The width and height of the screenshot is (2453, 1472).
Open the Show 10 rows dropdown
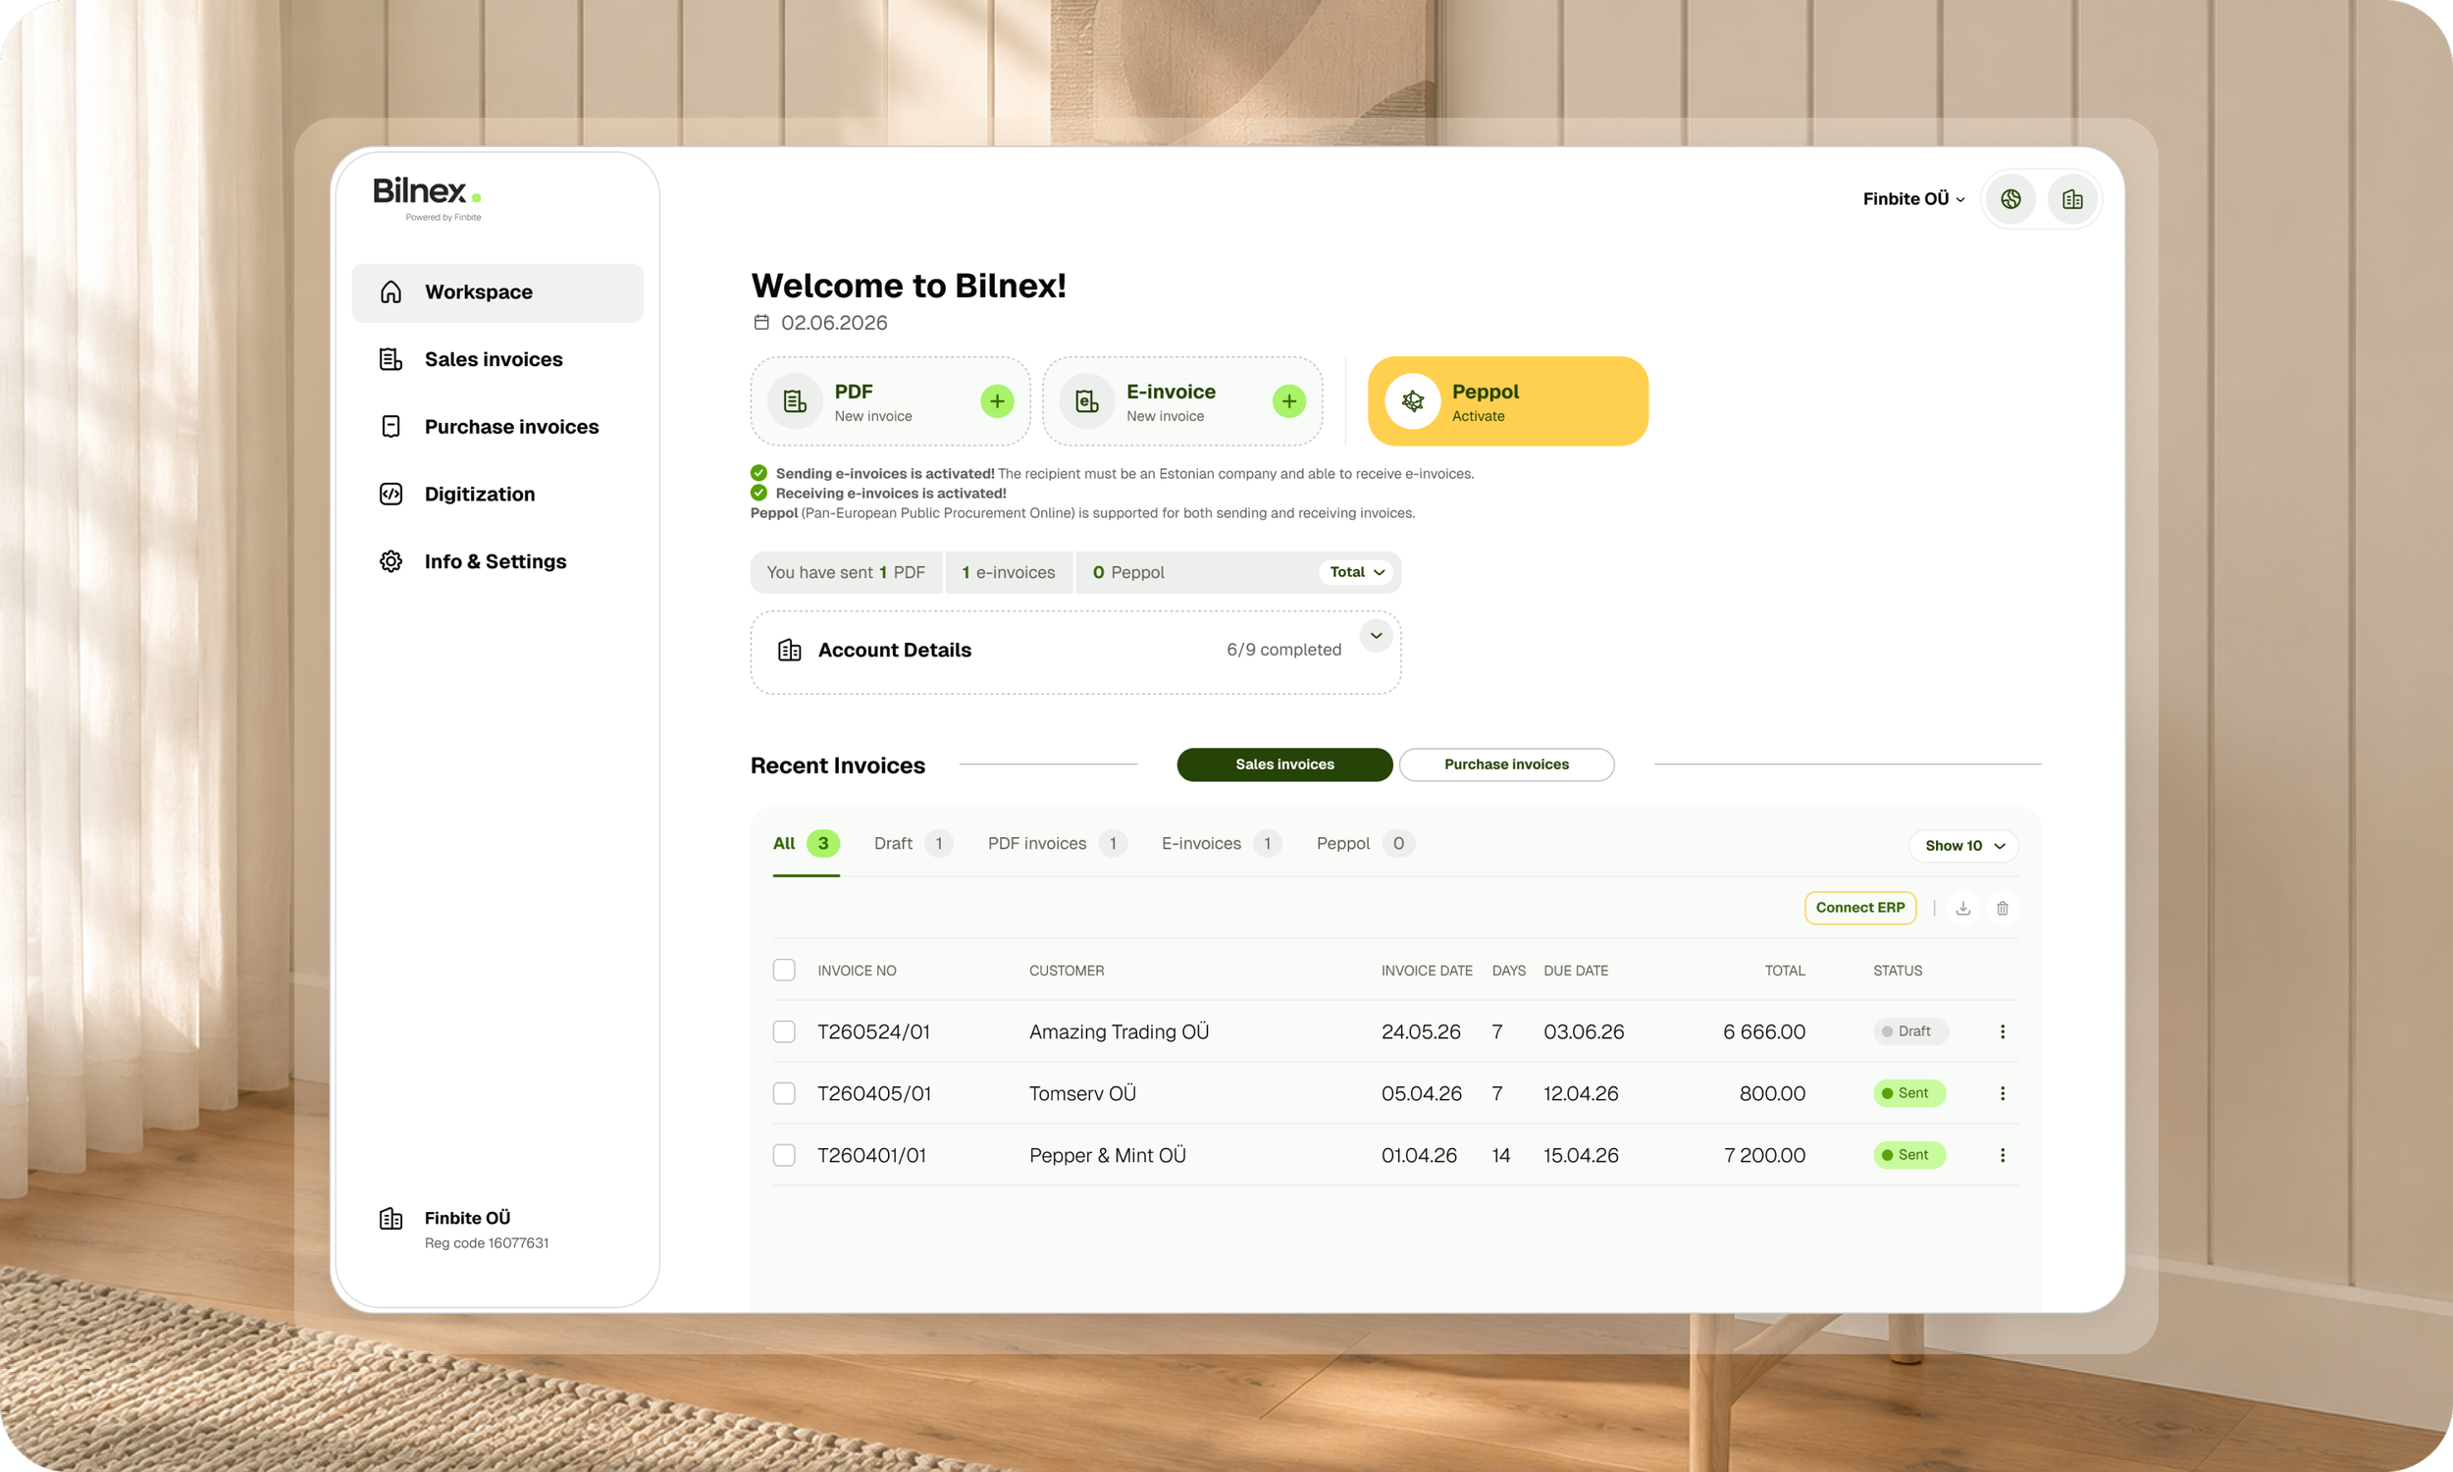pos(1963,846)
